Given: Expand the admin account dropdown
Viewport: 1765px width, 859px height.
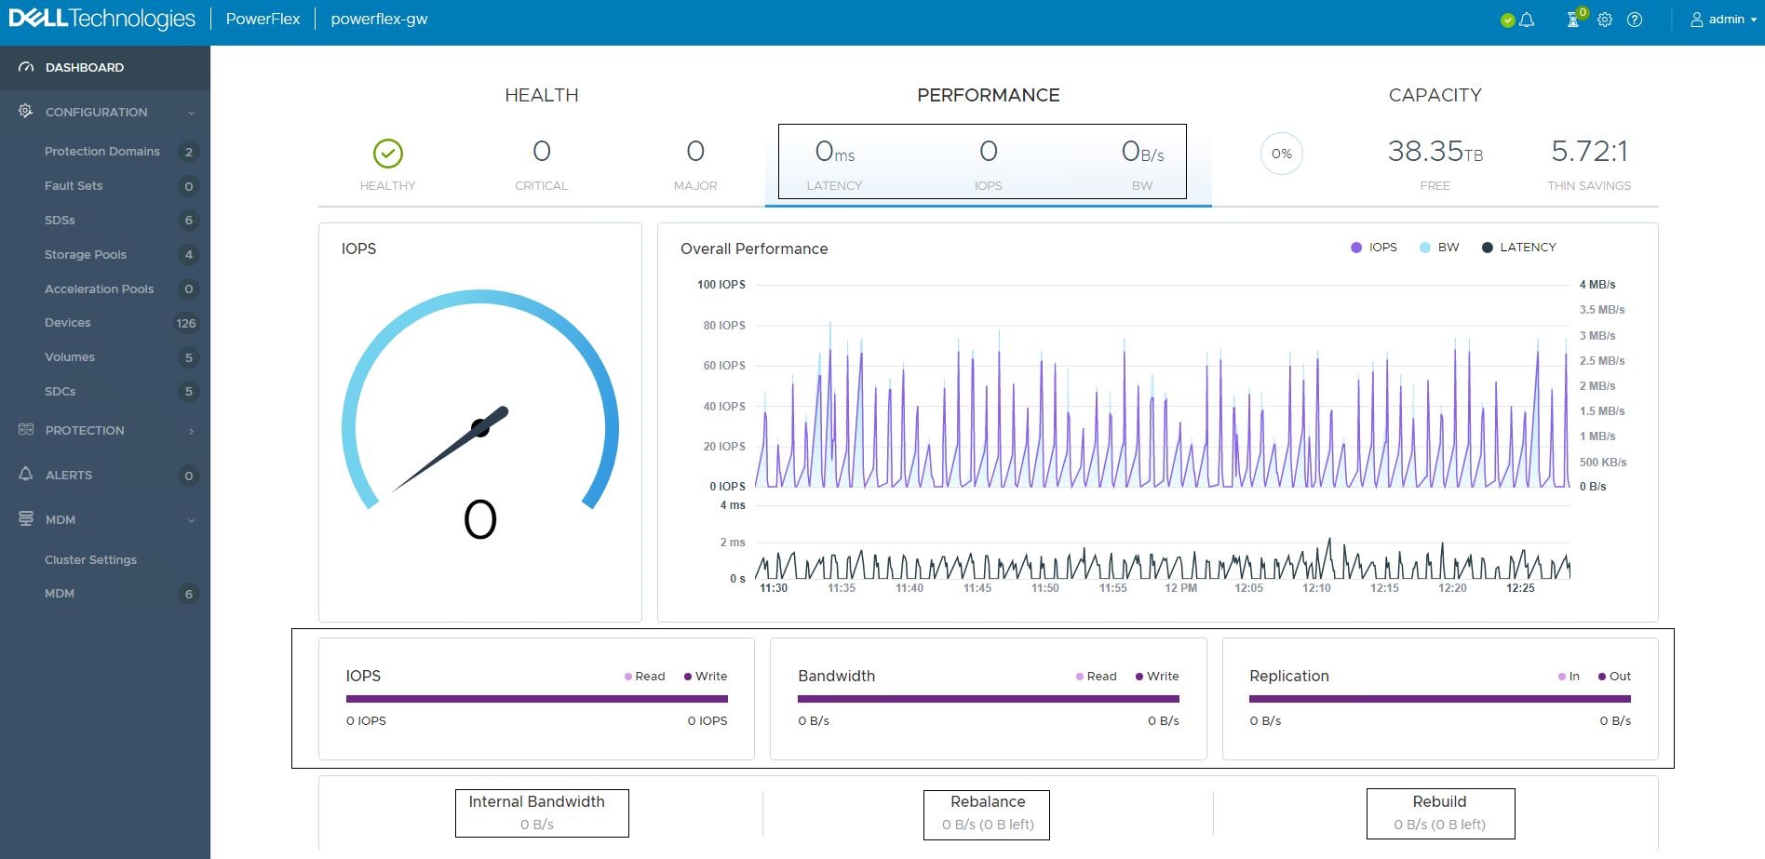Looking at the screenshot, I should 1723,19.
